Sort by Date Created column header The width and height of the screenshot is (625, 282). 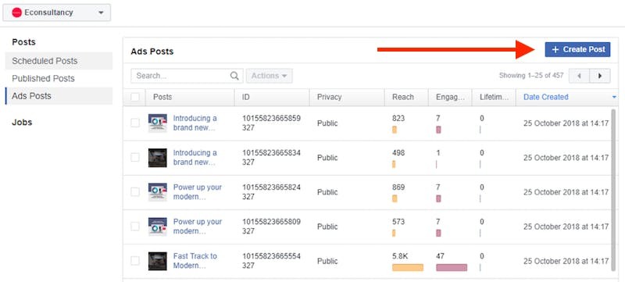pos(545,97)
